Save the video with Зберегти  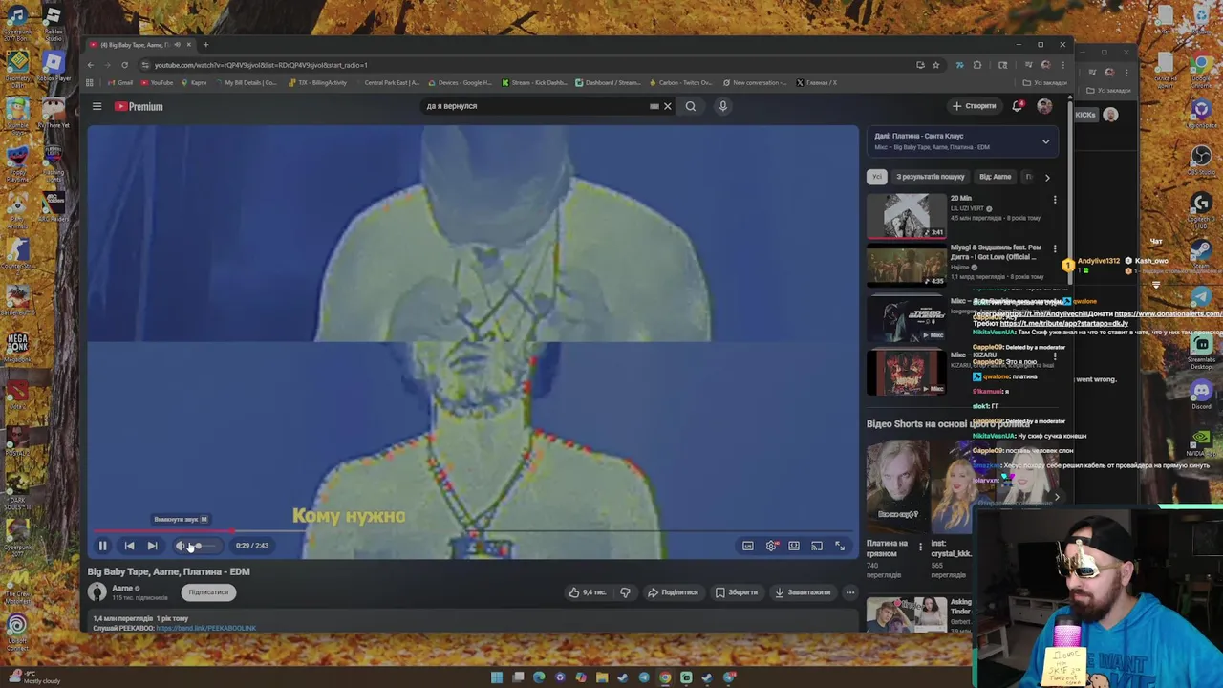737,592
